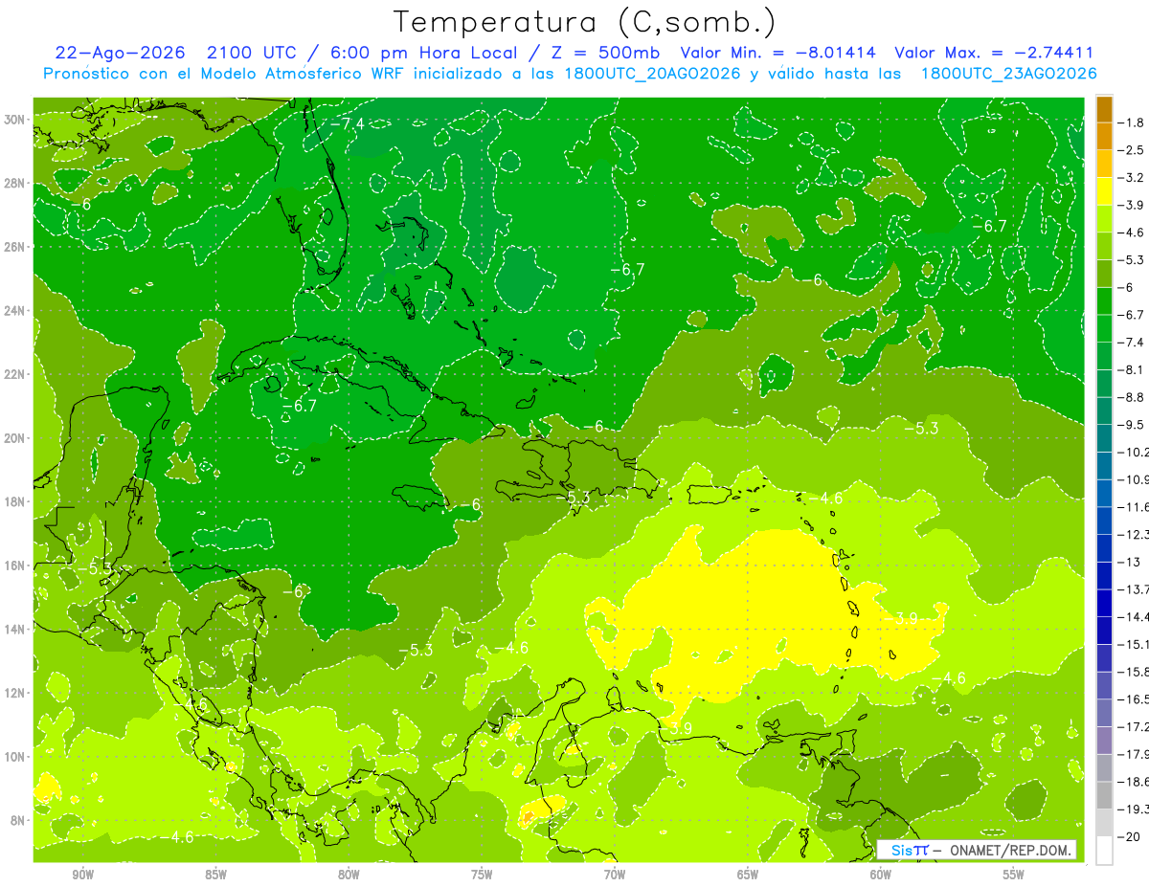Click the '2100 UTC' time label
The height and width of the screenshot is (887, 1149).
[251, 53]
